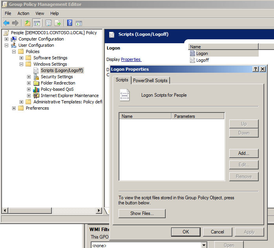Image resolution: width=274 pixels, height=248 pixels.
Task: Expand the Folder Redirection node
Action: pyautogui.click(x=29, y=83)
